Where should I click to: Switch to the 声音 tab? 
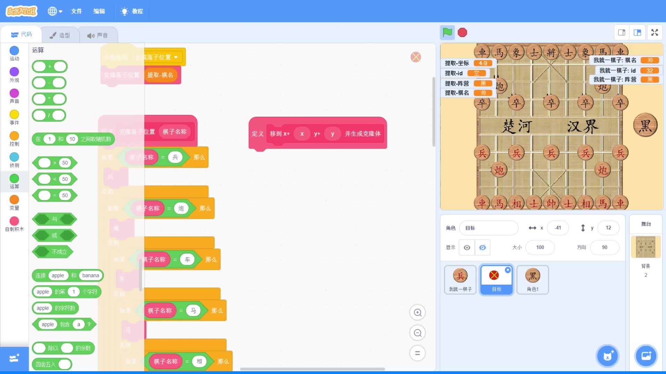97,35
